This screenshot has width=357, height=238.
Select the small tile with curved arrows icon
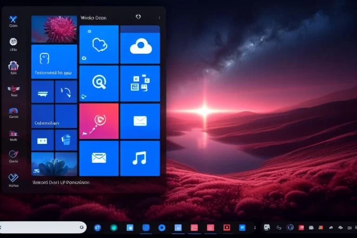(66, 92)
